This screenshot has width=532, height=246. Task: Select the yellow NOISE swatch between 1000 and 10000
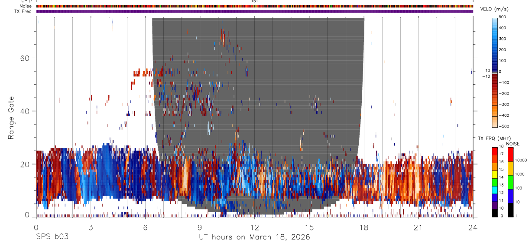(x=510, y=168)
